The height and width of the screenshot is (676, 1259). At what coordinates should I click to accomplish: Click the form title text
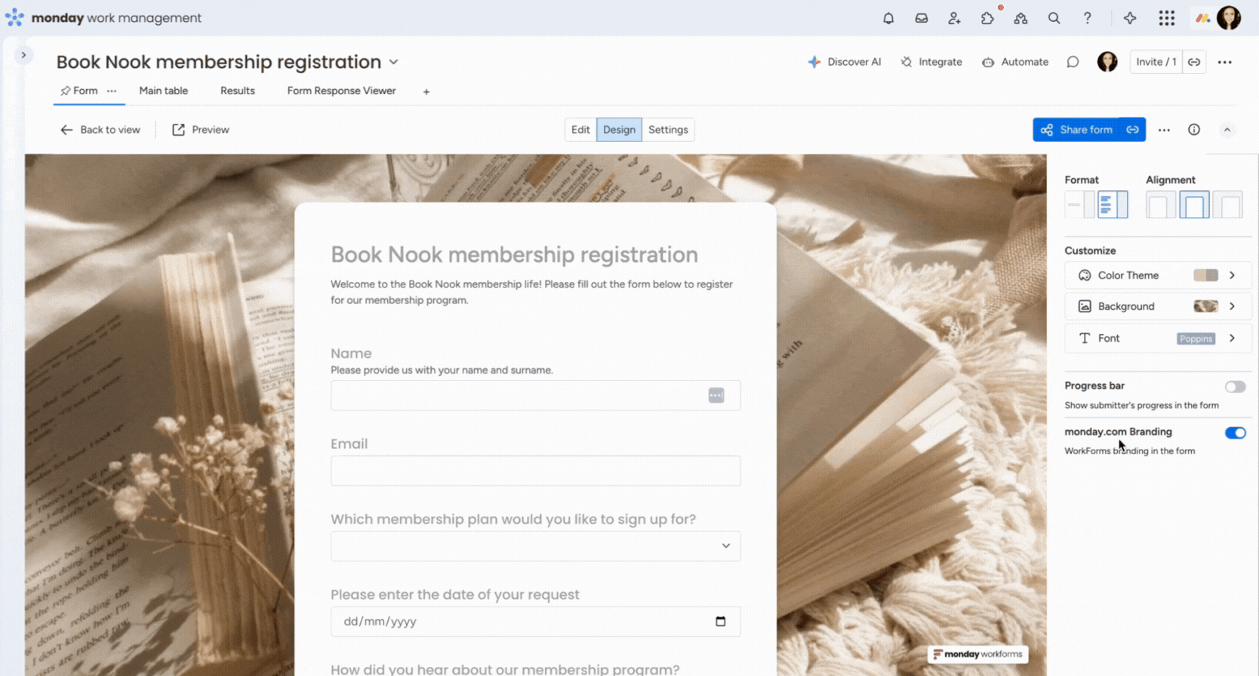(514, 255)
